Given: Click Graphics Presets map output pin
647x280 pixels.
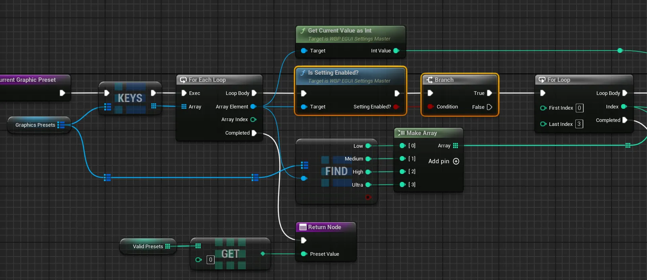Looking at the screenshot, I should coord(61,125).
